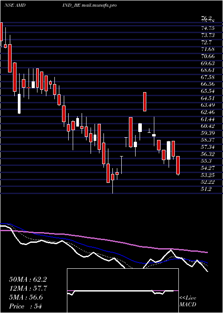Click the 71.68 price axis label
The height and width of the screenshot is (313, 223).
coord(208,49)
